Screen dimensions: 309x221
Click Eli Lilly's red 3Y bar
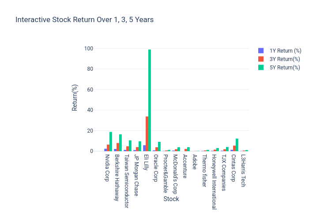click(x=147, y=134)
